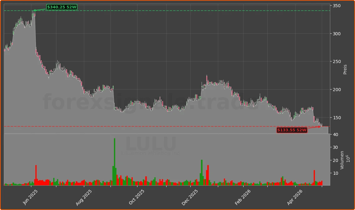Click the 200 price axis tick
This screenshot has height=210, width=355.
pos(337,90)
